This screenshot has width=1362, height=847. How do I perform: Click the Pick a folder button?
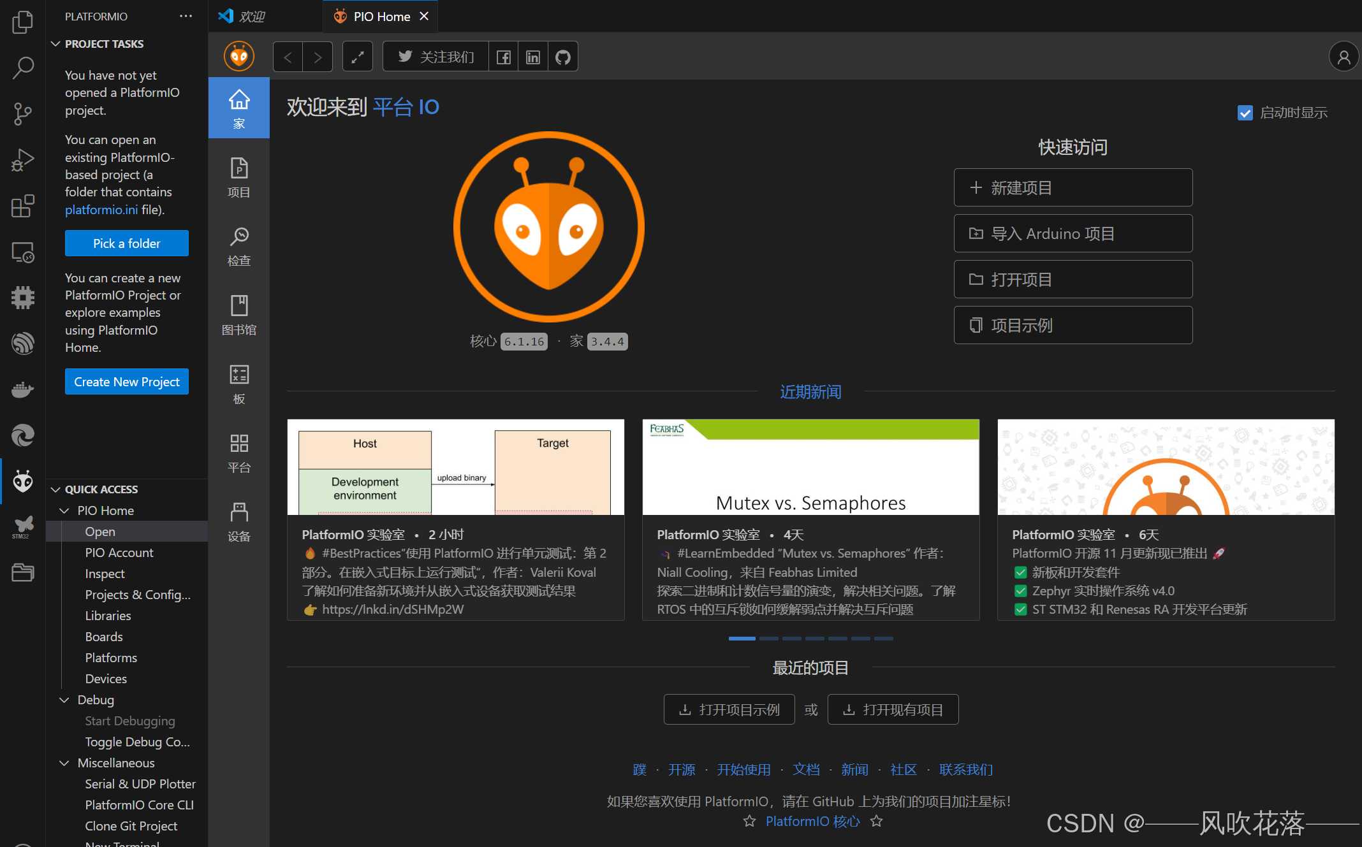[x=126, y=243]
